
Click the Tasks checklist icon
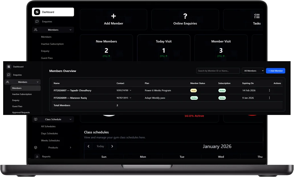click(257, 16)
